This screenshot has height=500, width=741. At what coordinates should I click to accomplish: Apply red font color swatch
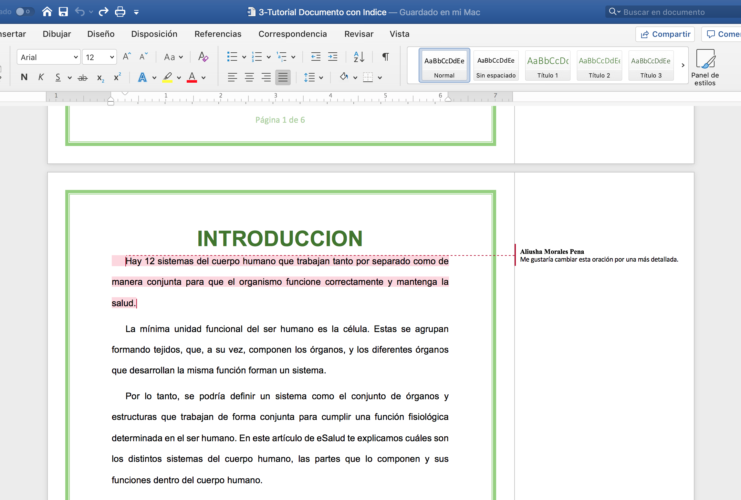(192, 78)
